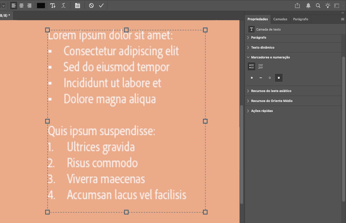The height and width of the screenshot is (223, 346).
Task: Click the top-right handle of the text box
Action: click(205, 30)
